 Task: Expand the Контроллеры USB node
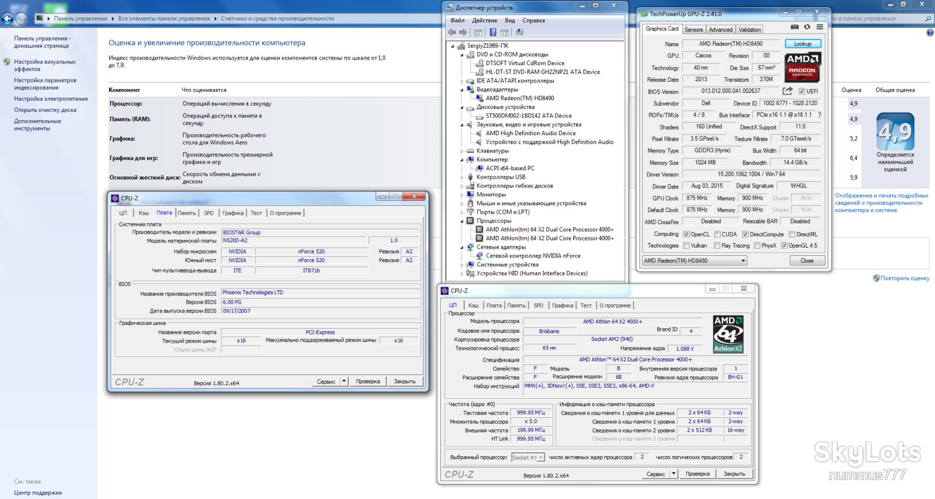coord(461,177)
